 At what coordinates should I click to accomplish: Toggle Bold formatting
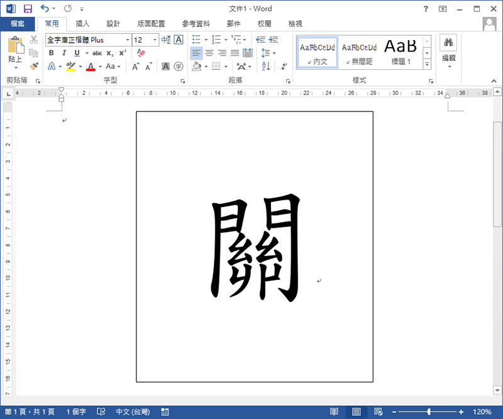[52, 53]
